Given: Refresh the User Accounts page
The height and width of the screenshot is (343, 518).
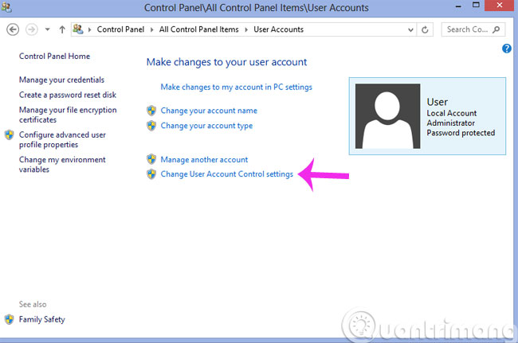Looking at the screenshot, I should click(x=426, y=29).
